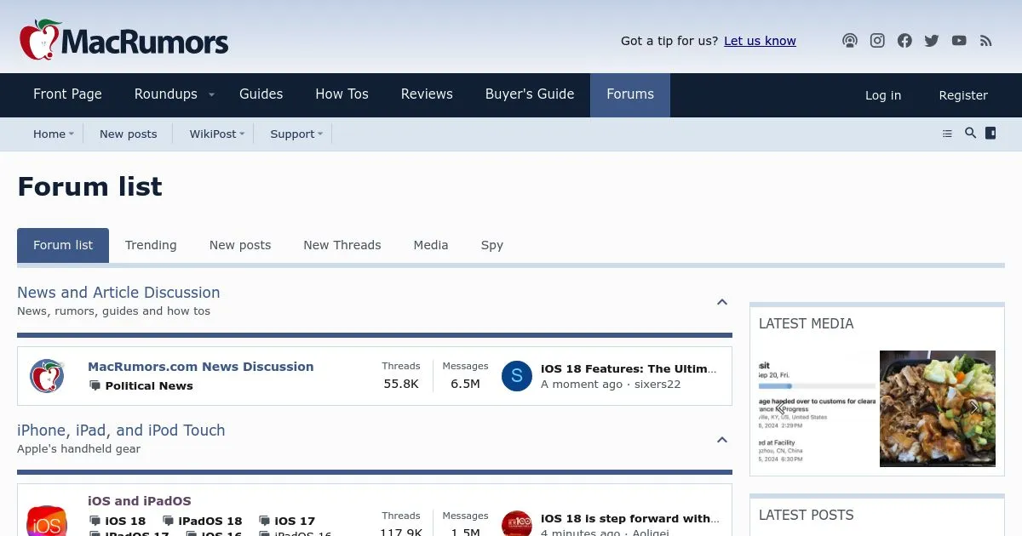1022x536 pixels.
Task: Click Register
Action: tap(963, 95)
